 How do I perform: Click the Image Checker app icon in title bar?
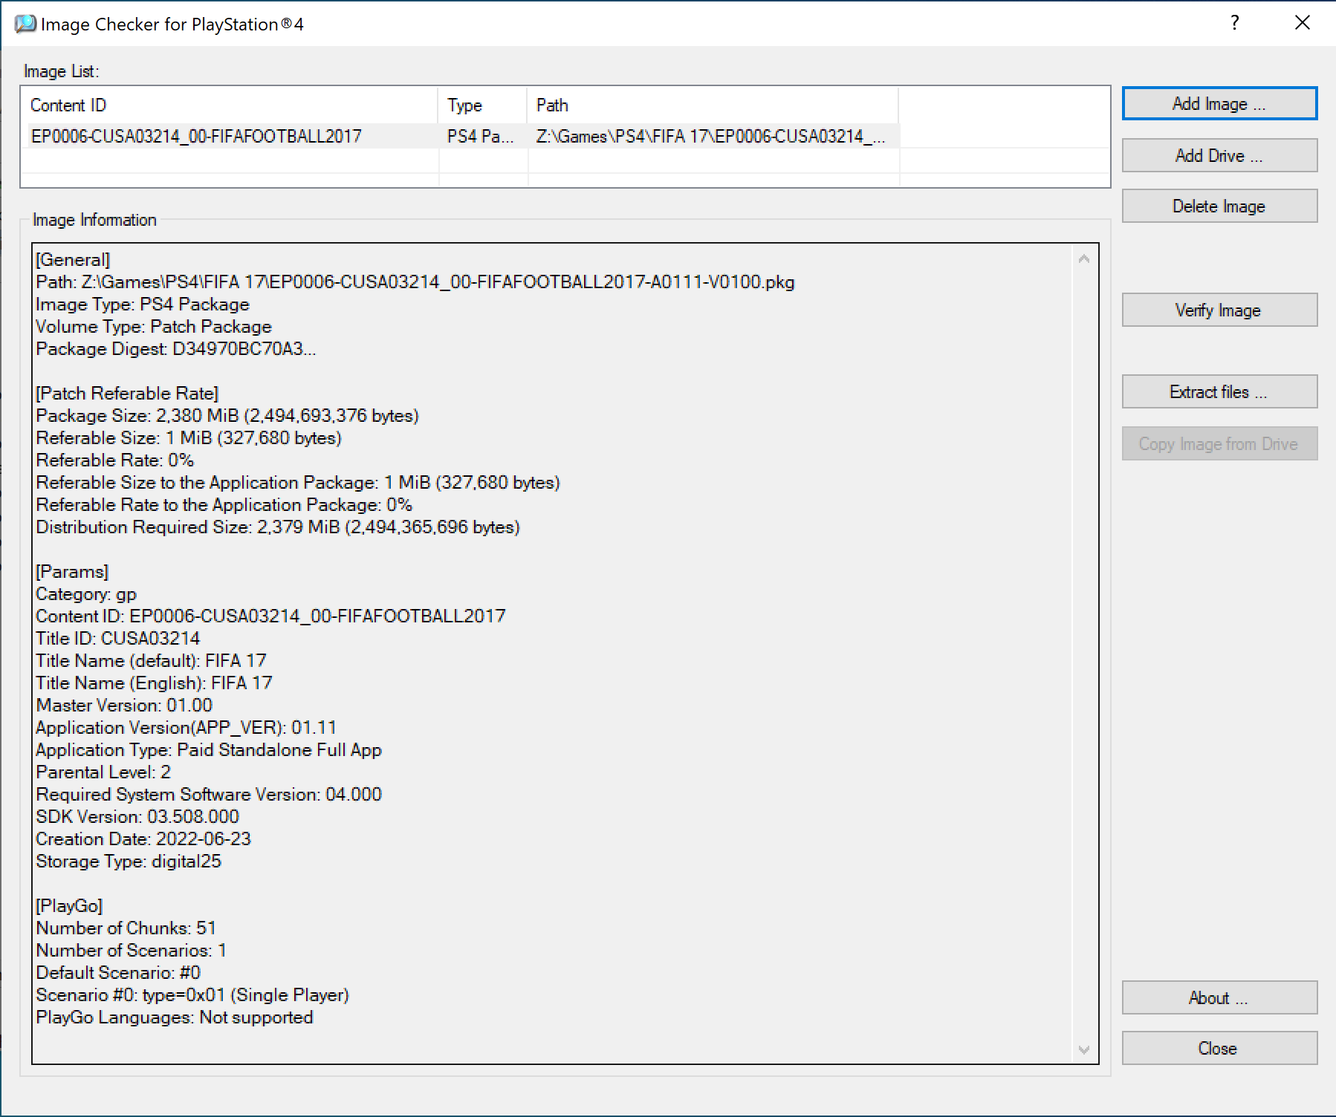[25, 24]
